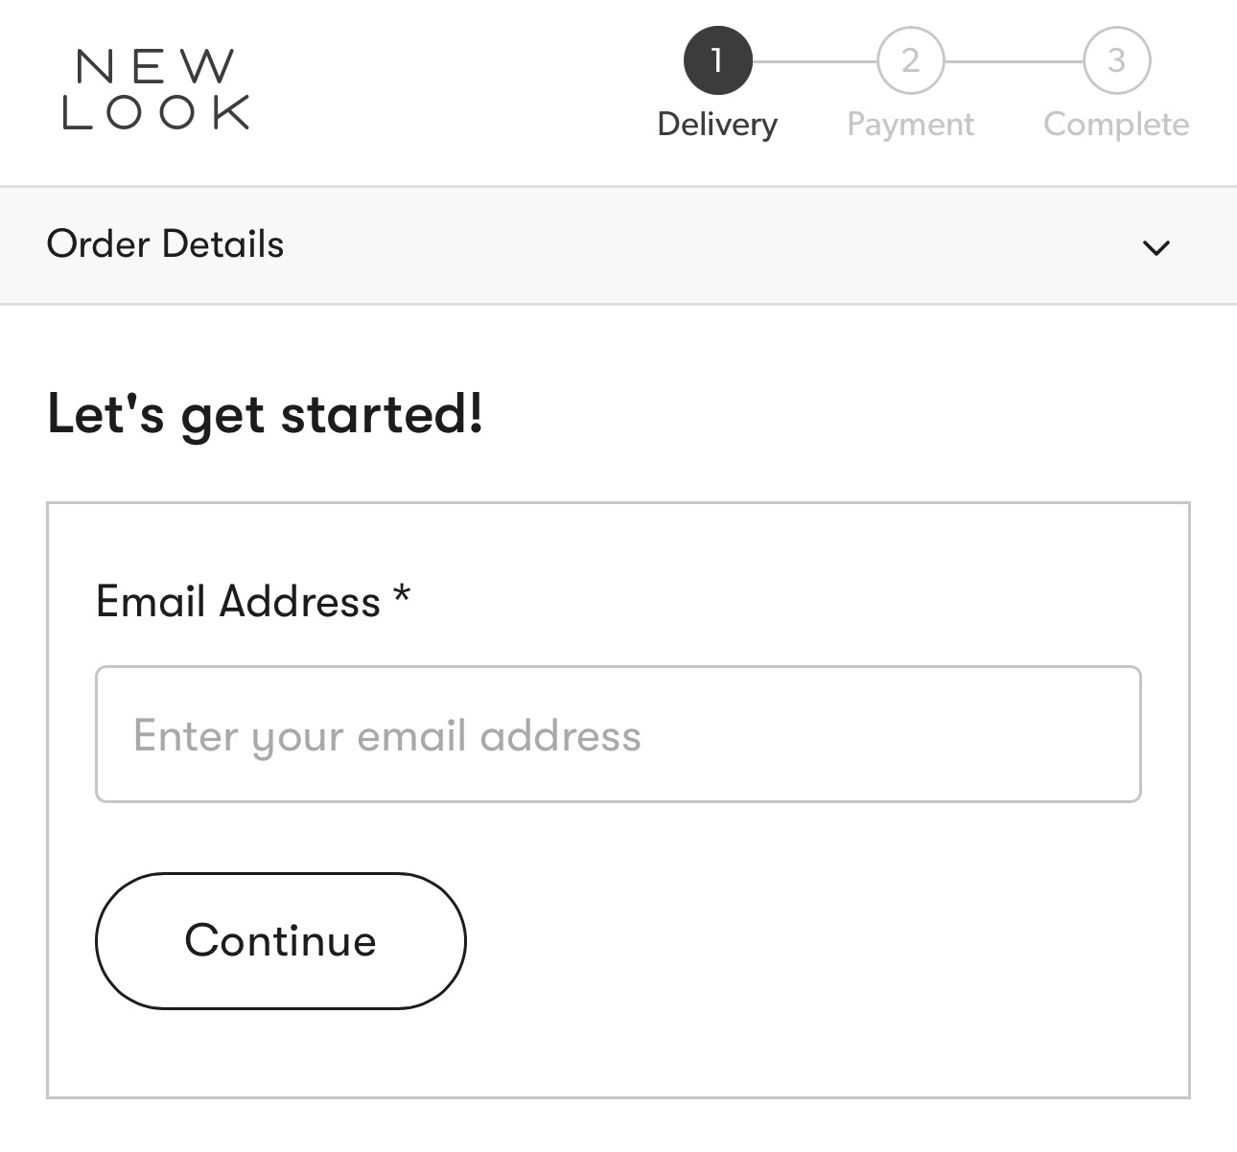
Task: Click the step 2 circle icon
Action: (x=910, y=60)
